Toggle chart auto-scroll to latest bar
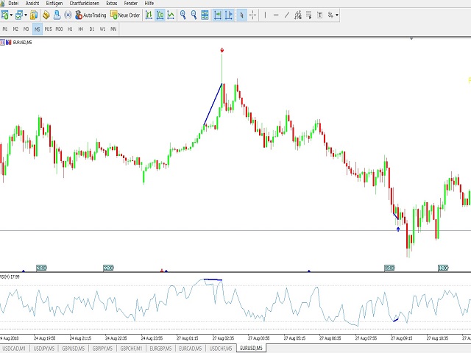 pos(217,15)
